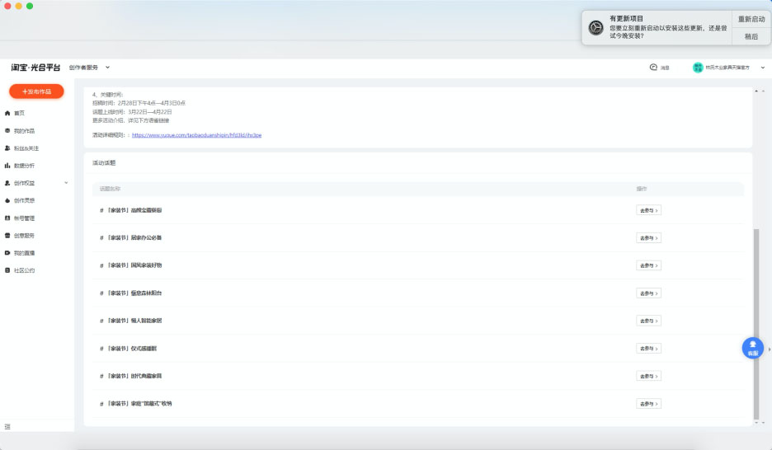Screen dimensions: 772x450
Task: Click the 我的直播 video icon
Action: click(8, 253)
